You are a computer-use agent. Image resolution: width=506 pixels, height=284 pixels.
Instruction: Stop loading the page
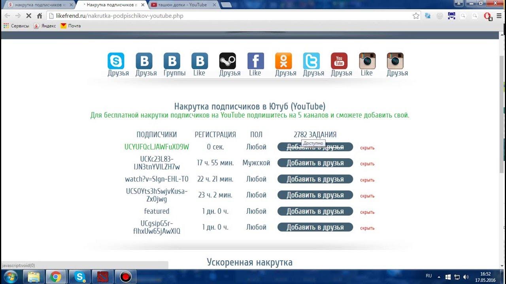pyautogui.click(x=29, y=16)
